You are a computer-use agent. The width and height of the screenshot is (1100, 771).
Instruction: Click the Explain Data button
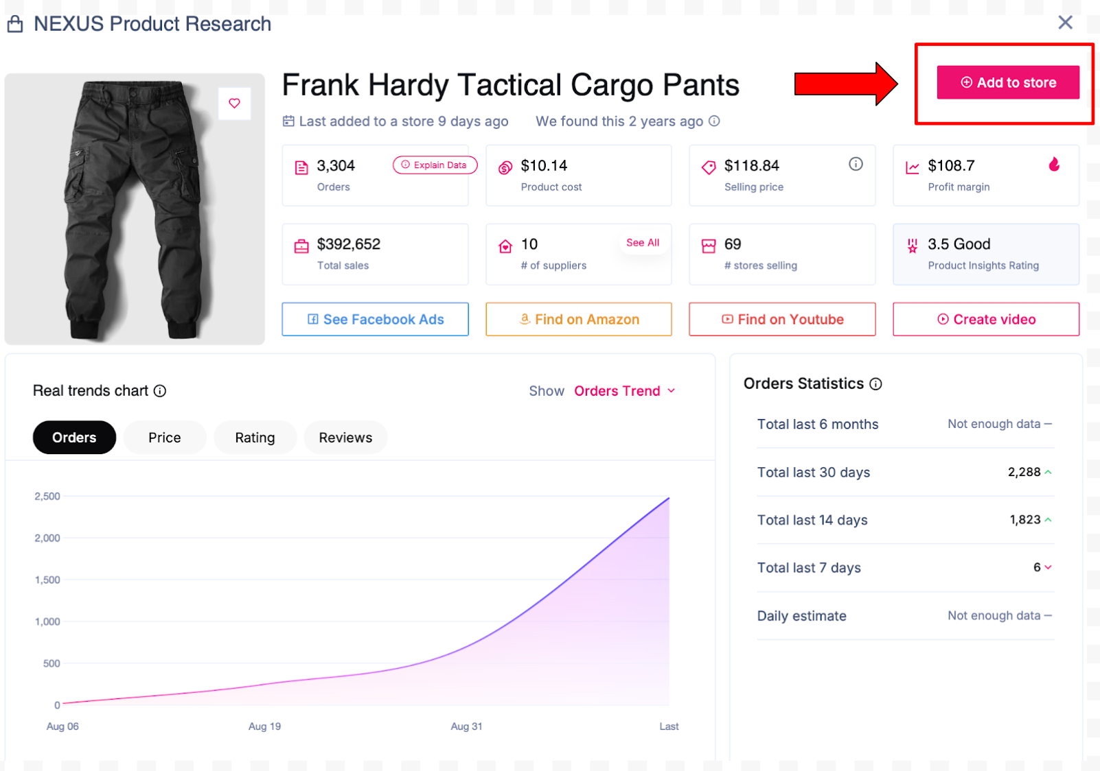435,165
